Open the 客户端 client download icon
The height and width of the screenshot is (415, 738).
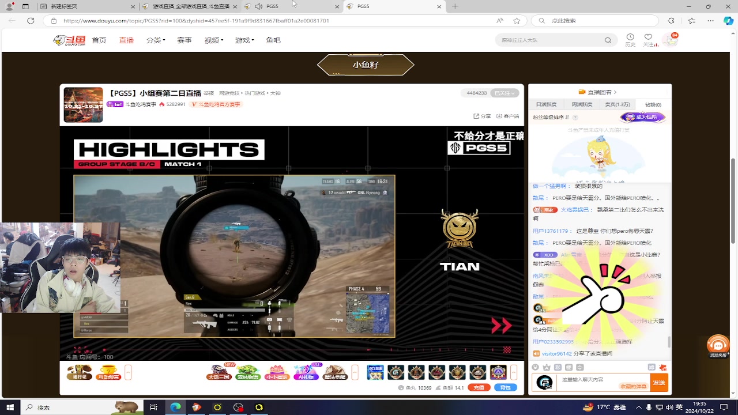click(x=507, y=116)
